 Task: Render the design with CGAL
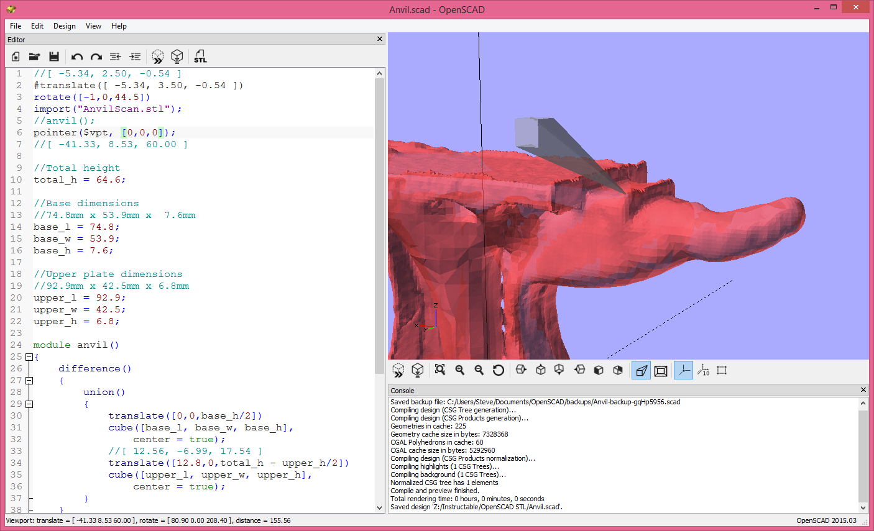418,370
